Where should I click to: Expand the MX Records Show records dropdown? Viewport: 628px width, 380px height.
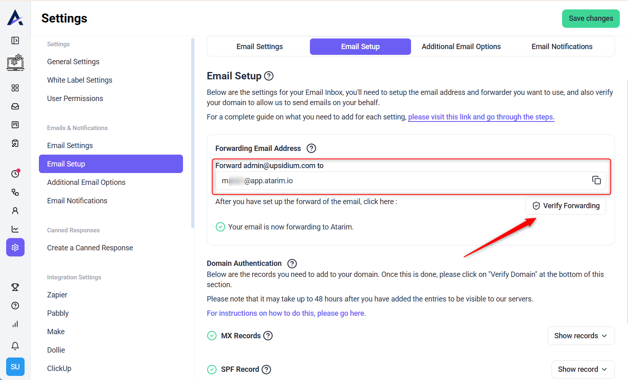click(581, 336)
